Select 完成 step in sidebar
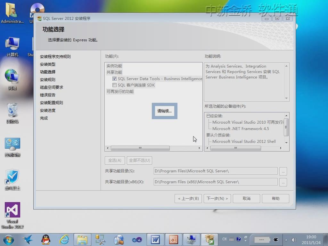This screenshot has width=328, height=246. [x=44, y=118]
